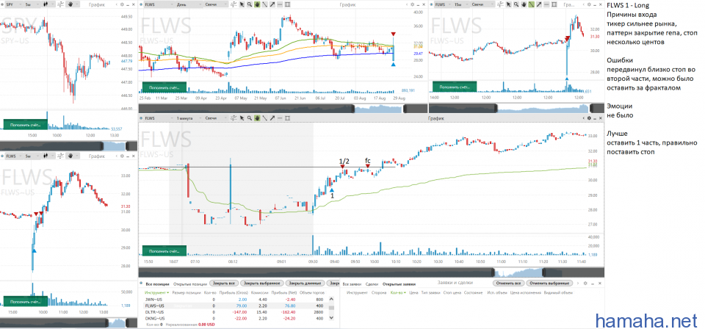Click the Отменить выбранные button
The image size is (705, 329).
point(549,283)
